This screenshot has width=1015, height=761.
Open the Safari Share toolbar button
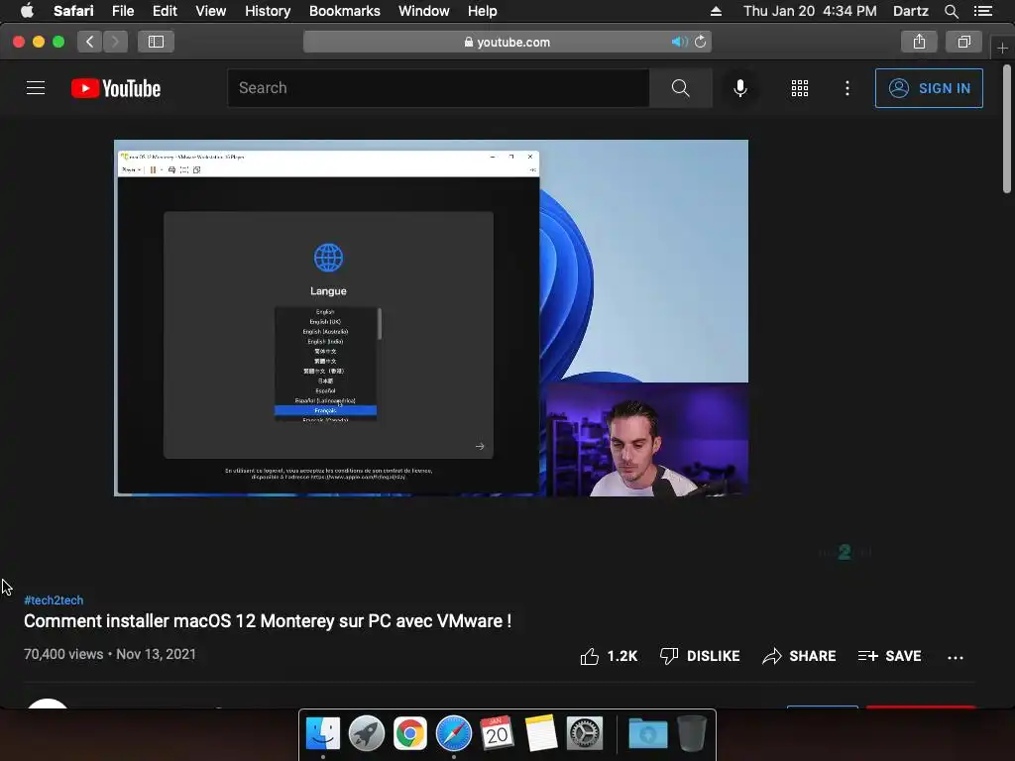click(919, 42)
